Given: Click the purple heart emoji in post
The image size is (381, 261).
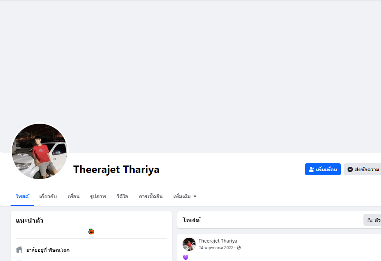Looking at the screenshot, I should (186, 257).
